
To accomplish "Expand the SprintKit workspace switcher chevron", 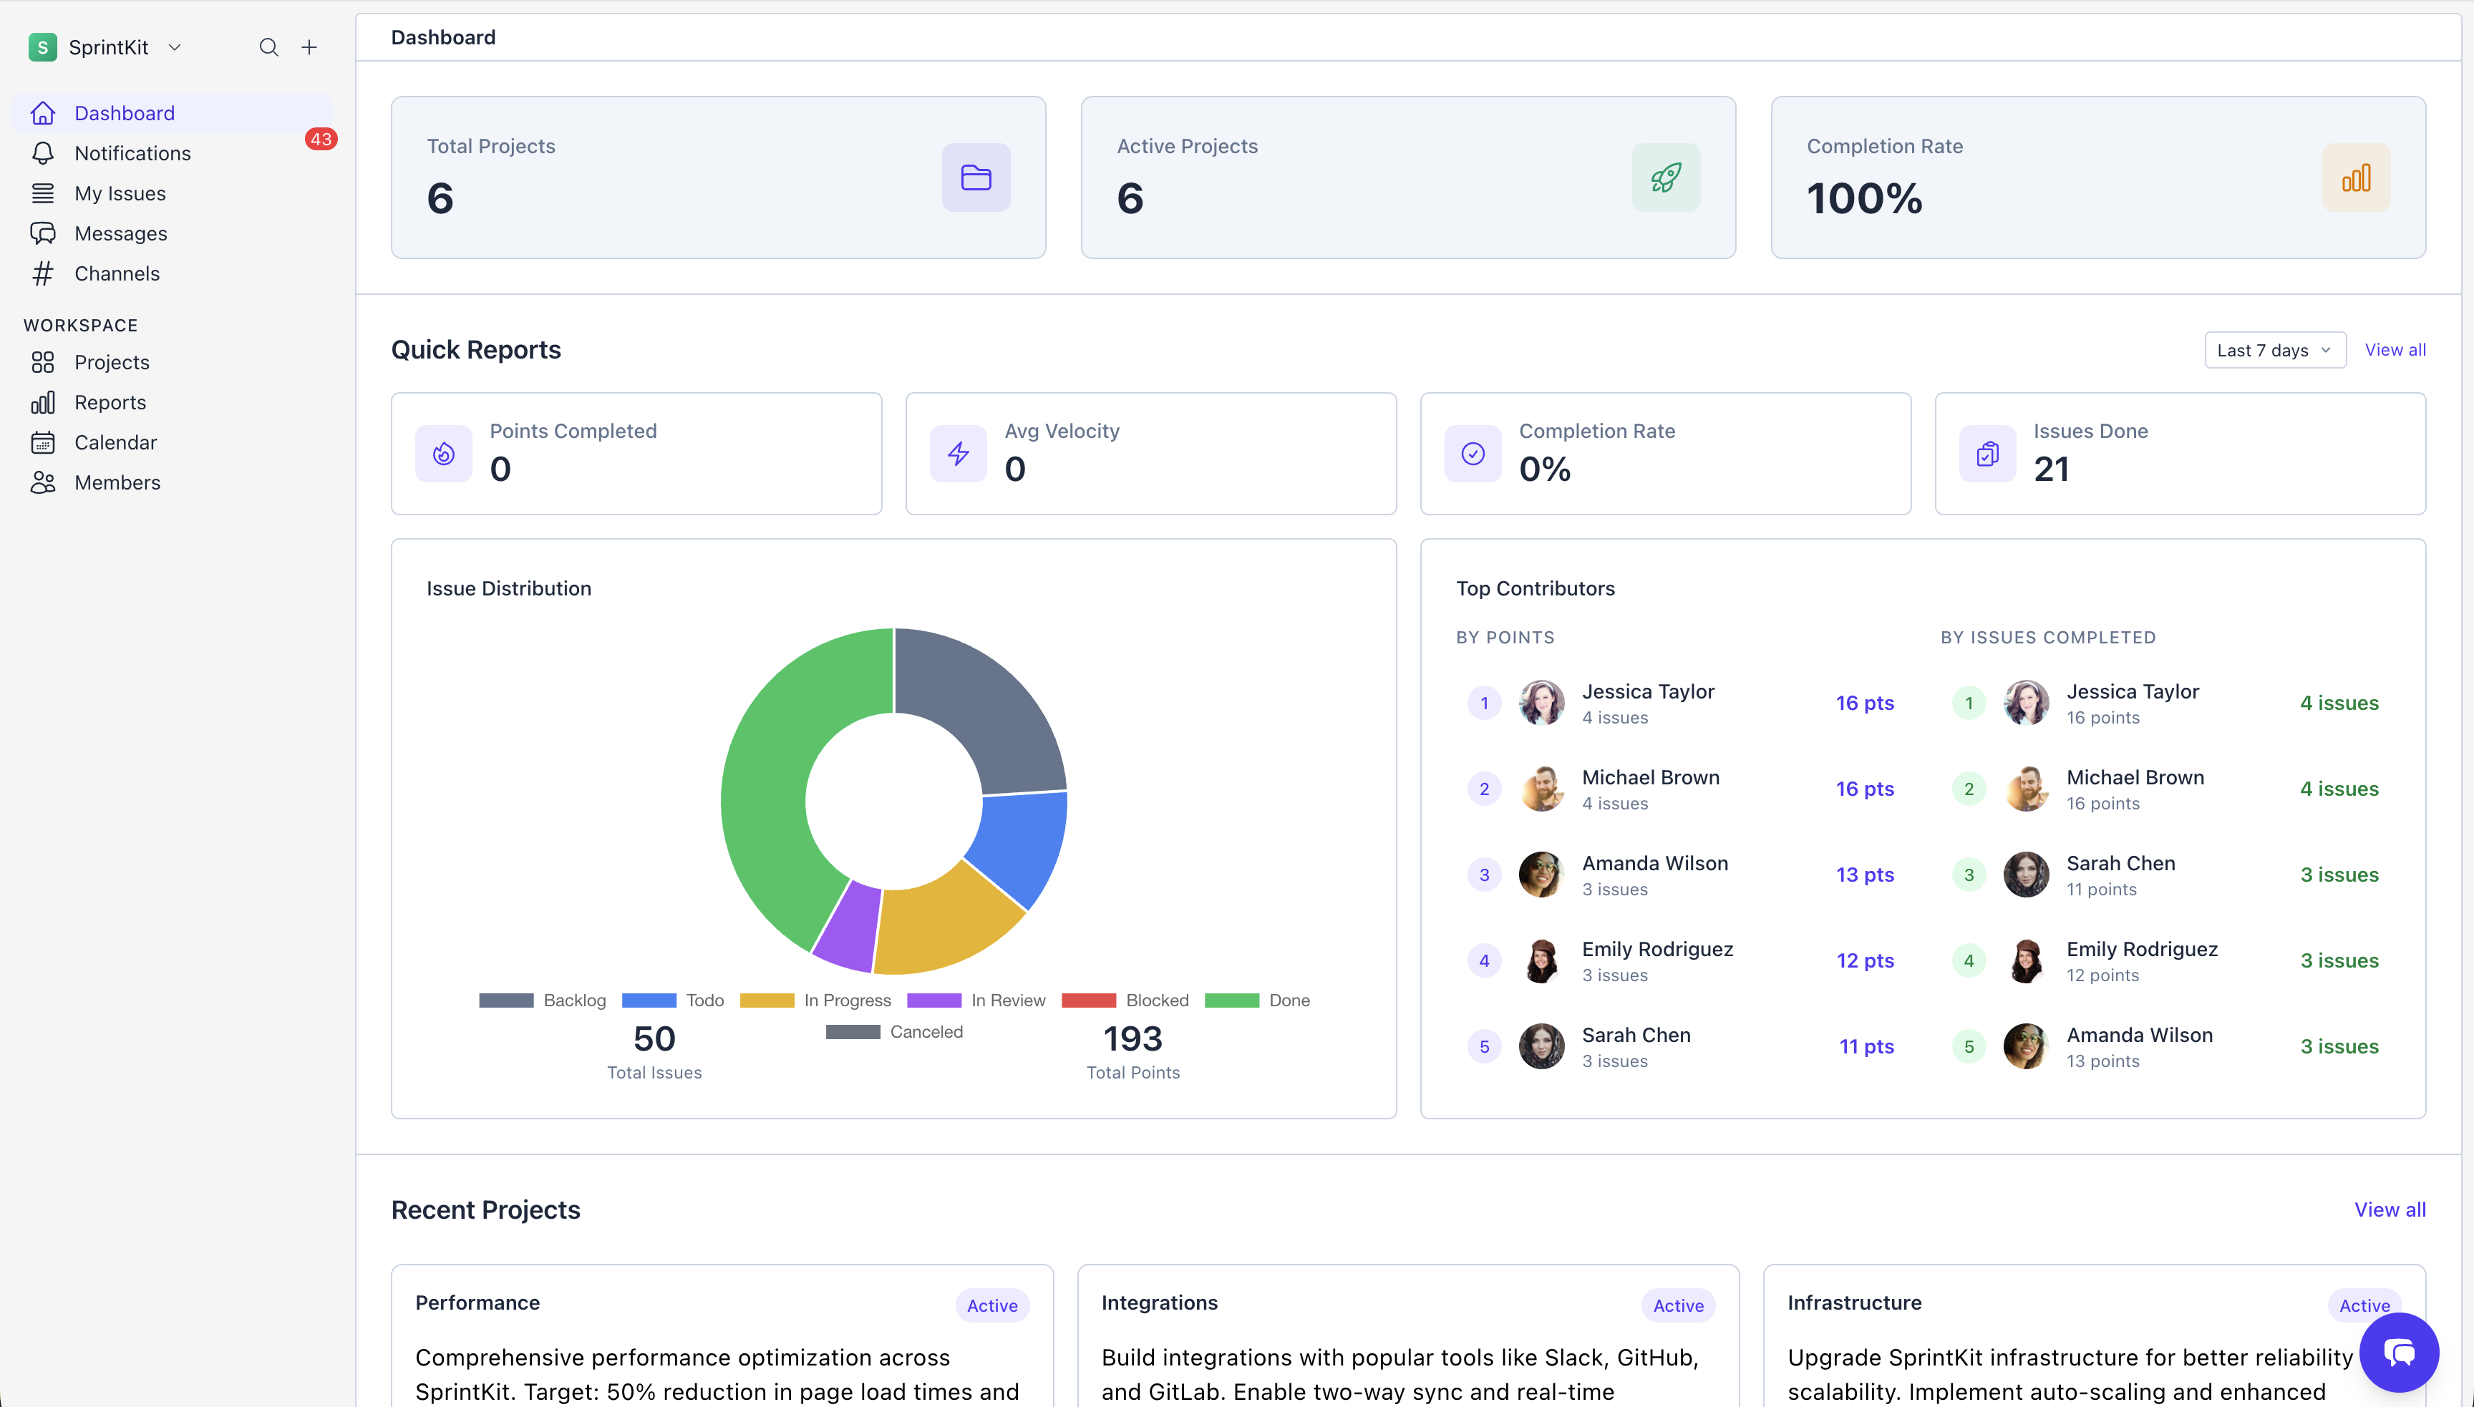I will click(x=175, y=47).
